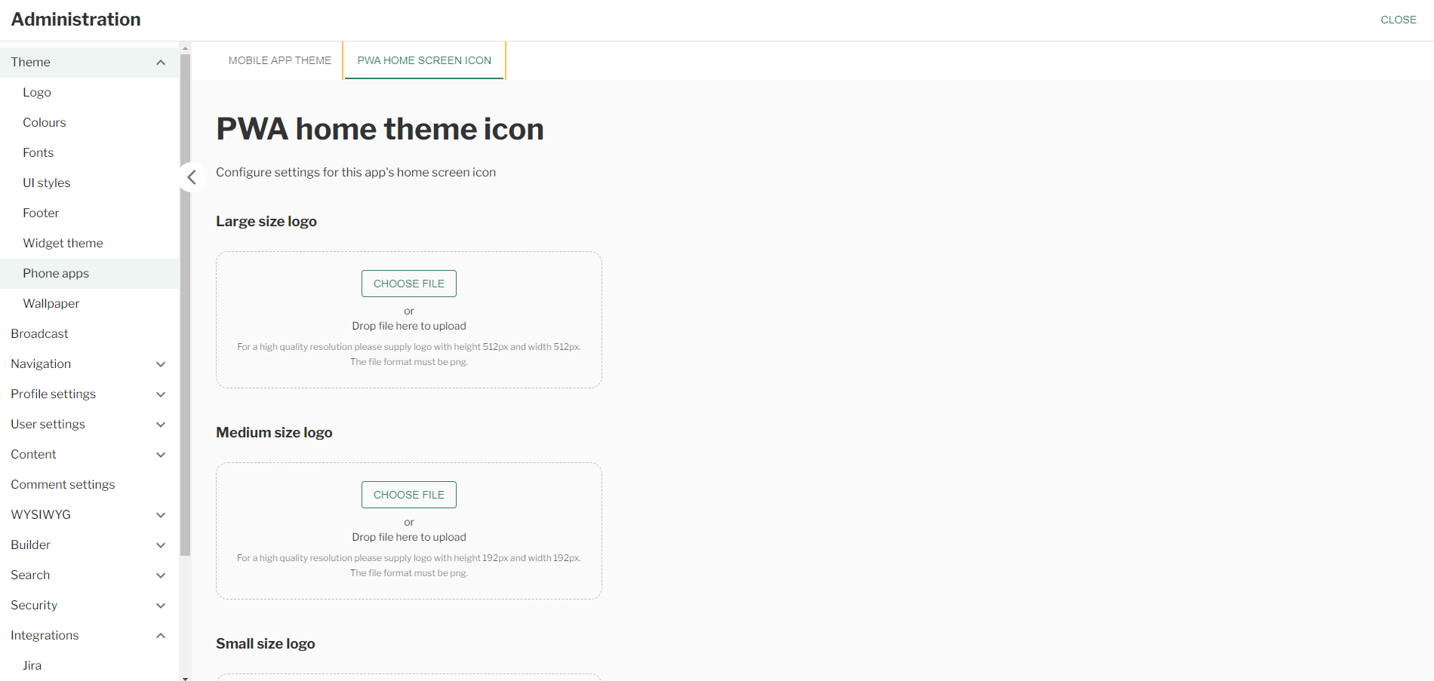Go to Comment settings
Screen dimensions: 1434x681
[63, 484]
